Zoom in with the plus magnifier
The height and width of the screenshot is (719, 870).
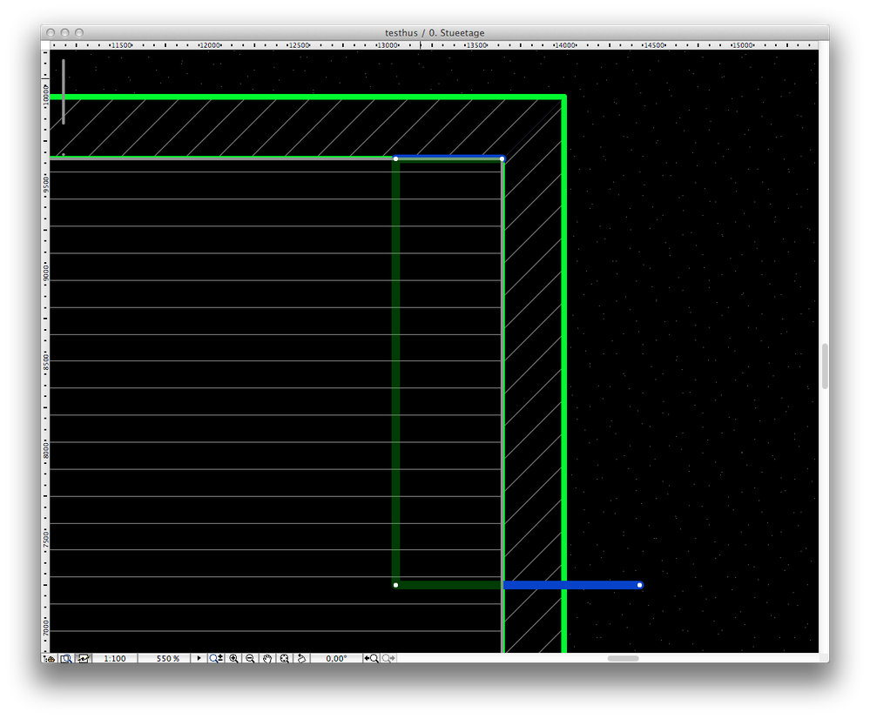click(x=233, y=659)
